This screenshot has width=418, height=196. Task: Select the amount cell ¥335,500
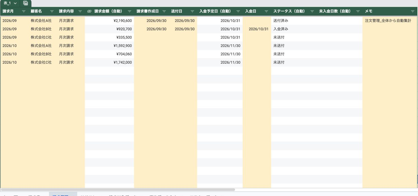click(x=109, y=37)
